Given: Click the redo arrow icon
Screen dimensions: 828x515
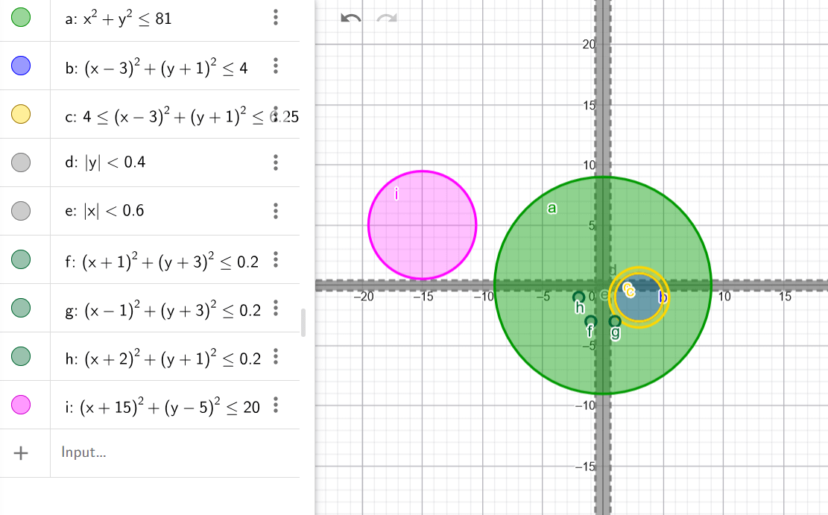Looking at the screenshot, I should (387, 19).
